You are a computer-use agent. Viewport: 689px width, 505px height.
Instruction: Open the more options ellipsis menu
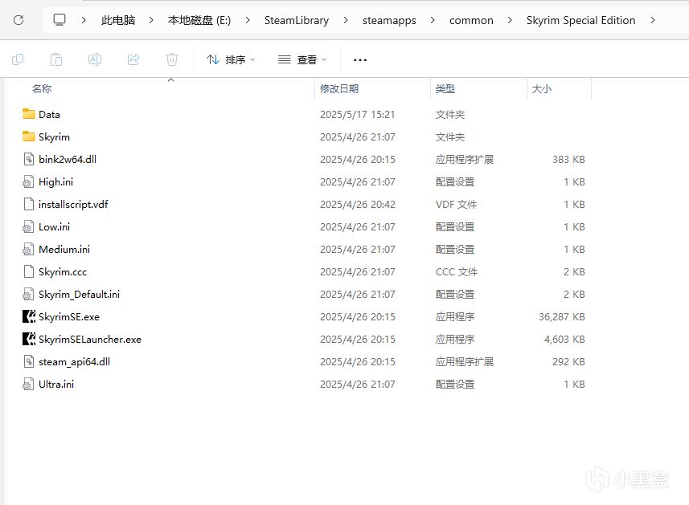point(360,59)
